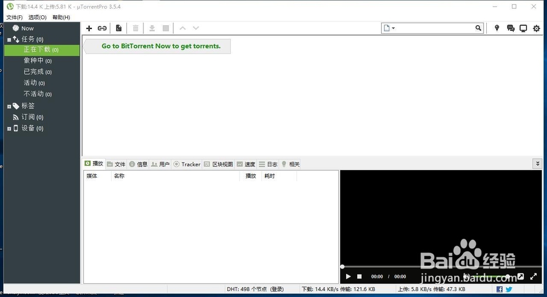
Task: Switch to the 文件 tab
Action: pos(116,164)
